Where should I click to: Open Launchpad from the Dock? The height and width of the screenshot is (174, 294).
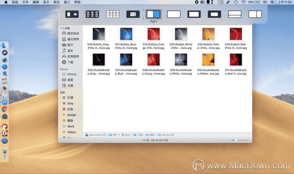[5, 60]
